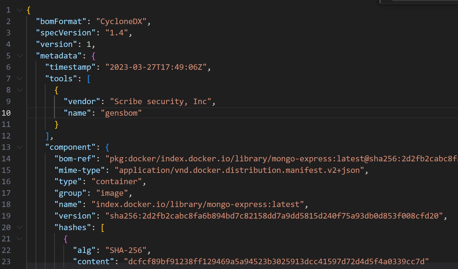458x269 pixels.
Task: Click the "vendor" key
Action: (x=82, y=101)
